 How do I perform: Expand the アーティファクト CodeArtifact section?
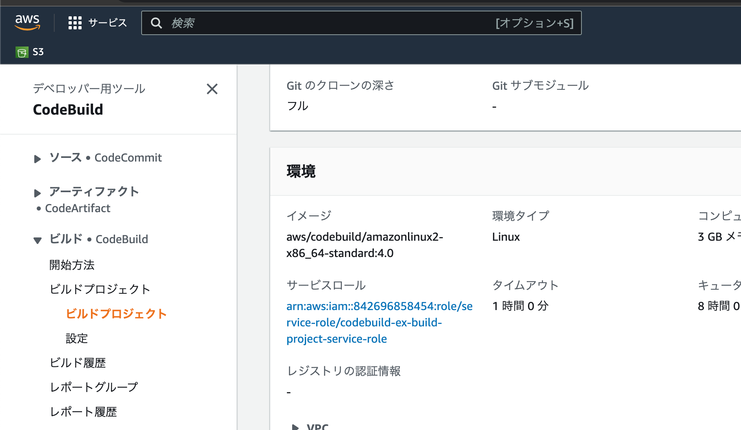coord(37,193)
